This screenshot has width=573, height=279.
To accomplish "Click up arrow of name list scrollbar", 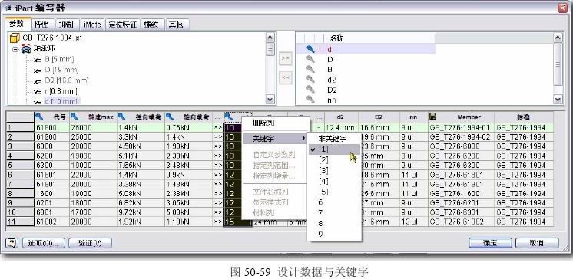I will coord(558,38).
